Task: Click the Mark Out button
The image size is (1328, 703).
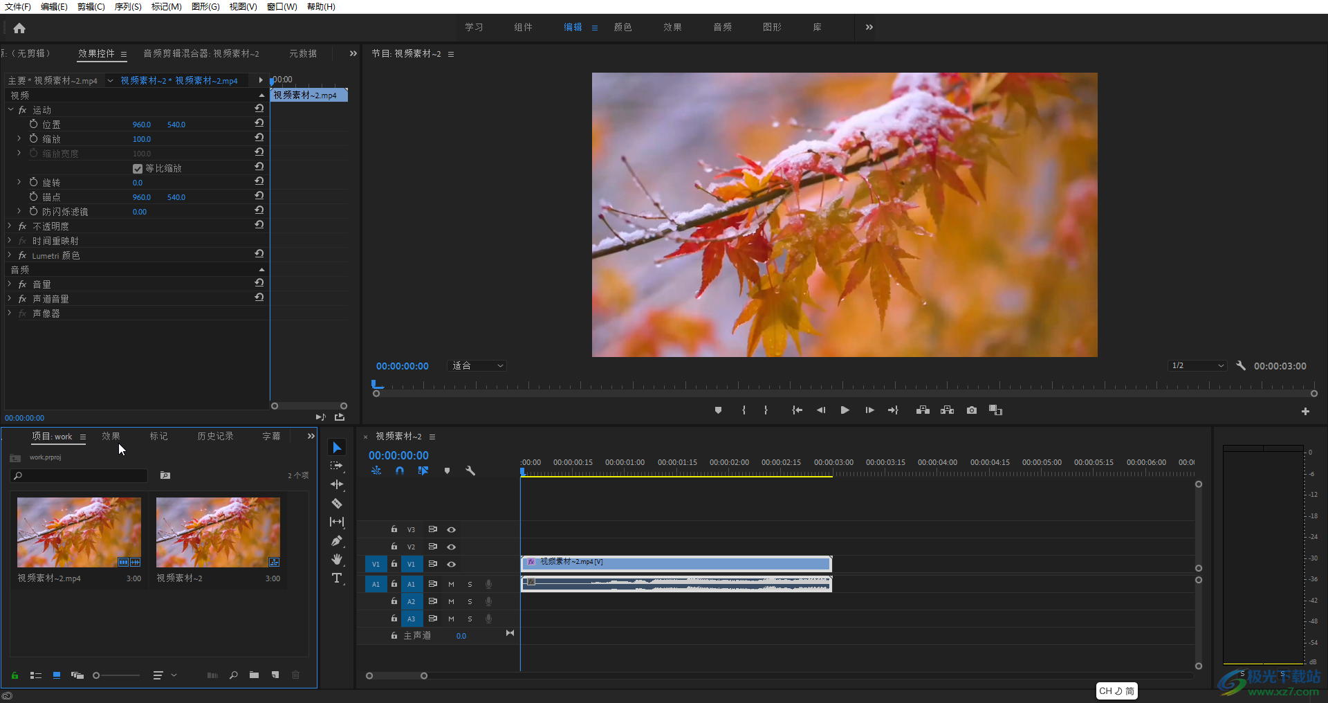Action: tap(766, 410)
